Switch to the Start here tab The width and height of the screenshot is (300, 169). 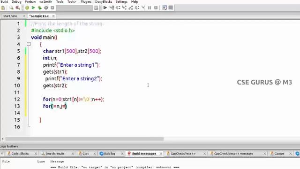10,16
